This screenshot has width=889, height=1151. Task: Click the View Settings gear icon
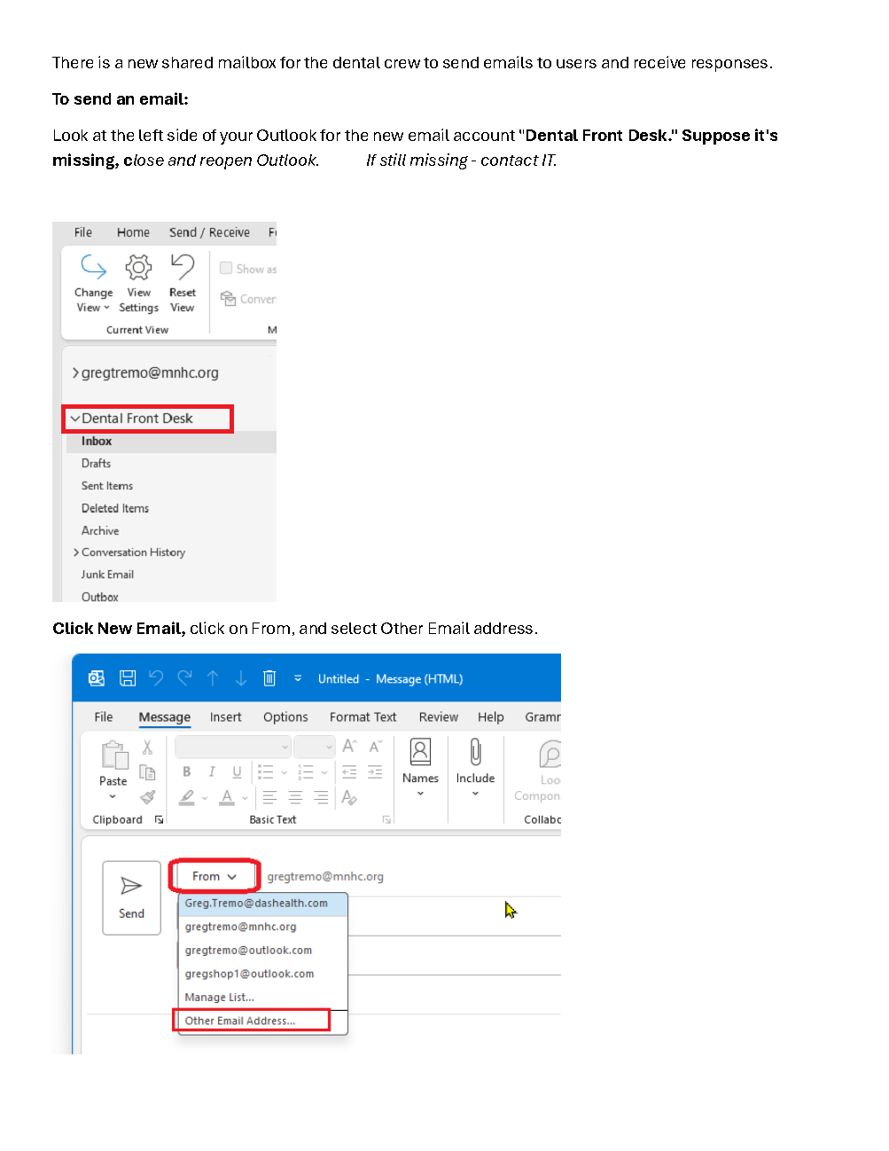[x=138, y=267]
